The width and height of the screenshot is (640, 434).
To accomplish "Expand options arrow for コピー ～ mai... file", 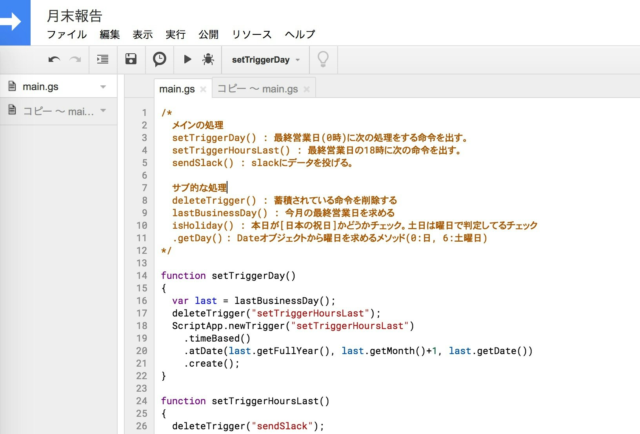I will (103, 111).
